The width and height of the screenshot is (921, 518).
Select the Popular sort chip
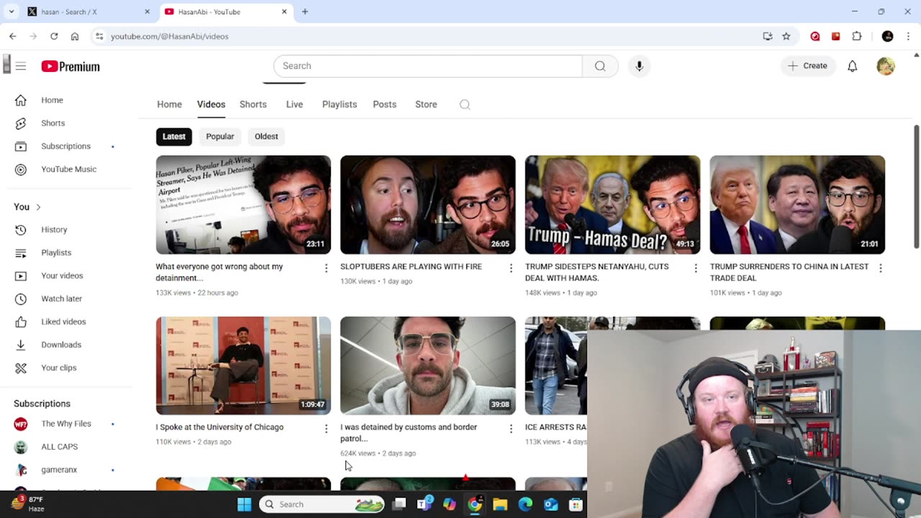[220, 136]
